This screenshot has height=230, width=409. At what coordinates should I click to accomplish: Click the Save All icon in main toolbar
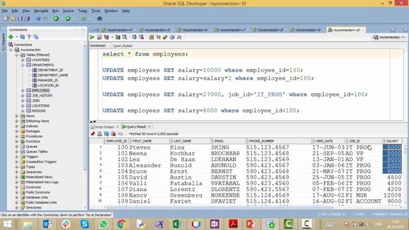[x=27, y=19]
